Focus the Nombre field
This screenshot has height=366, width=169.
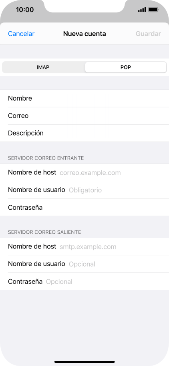pyautogui.click(x=84, y=99)
